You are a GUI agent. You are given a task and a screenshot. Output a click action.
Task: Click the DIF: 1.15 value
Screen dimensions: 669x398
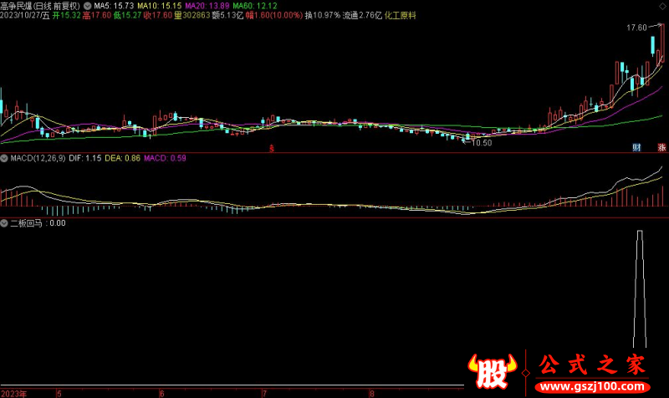coord(85,158)
